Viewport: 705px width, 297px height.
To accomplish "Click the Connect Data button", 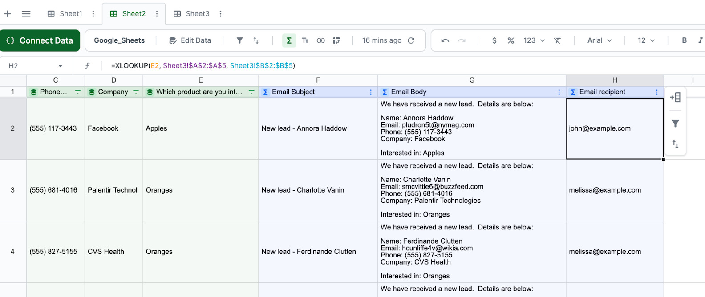I will click(x=40, y=40).
